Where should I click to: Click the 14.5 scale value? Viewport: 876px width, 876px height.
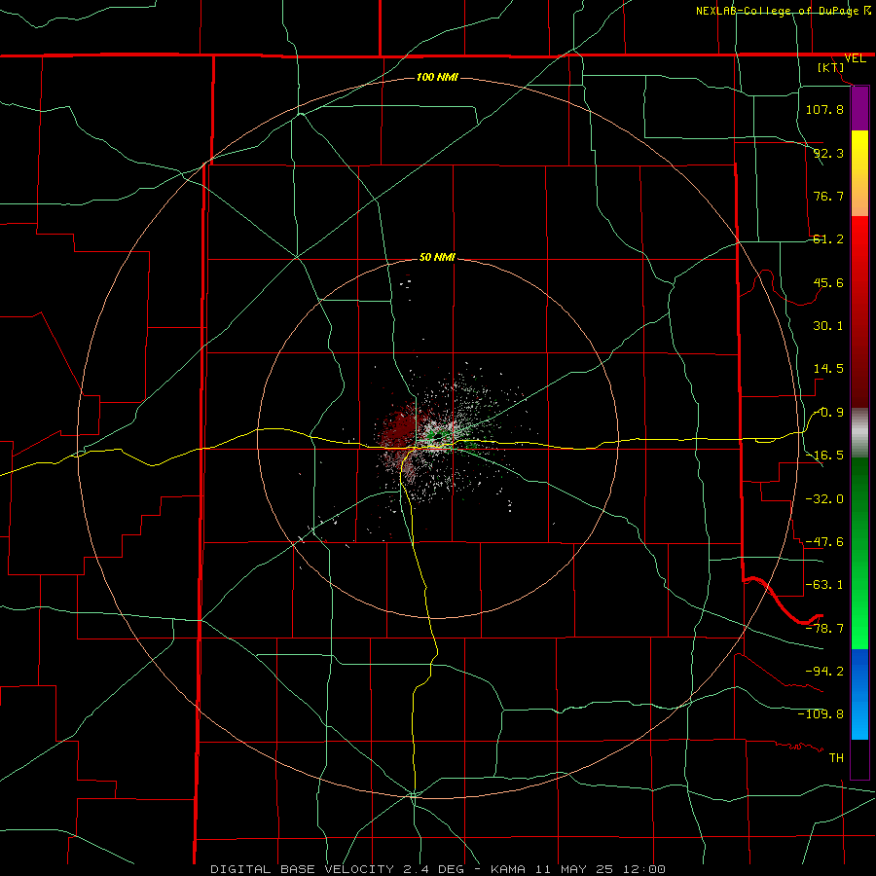point(828,369)
